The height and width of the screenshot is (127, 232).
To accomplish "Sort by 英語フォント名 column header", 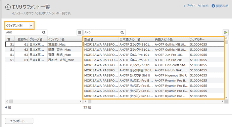I will tap(172, 39).
